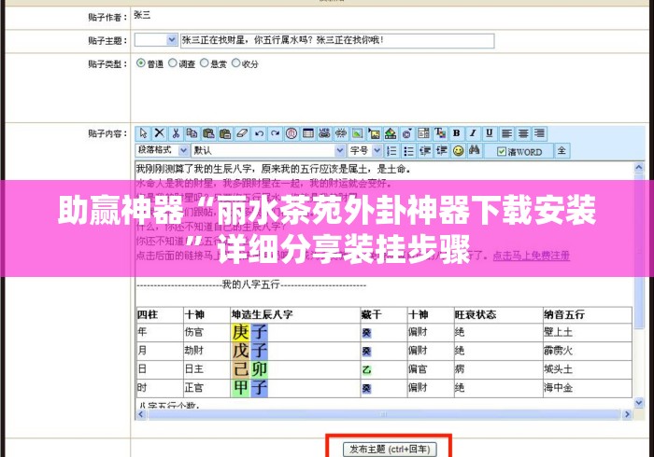
Task: Paste with the first clipboard icon
Action: click(208, 133)
